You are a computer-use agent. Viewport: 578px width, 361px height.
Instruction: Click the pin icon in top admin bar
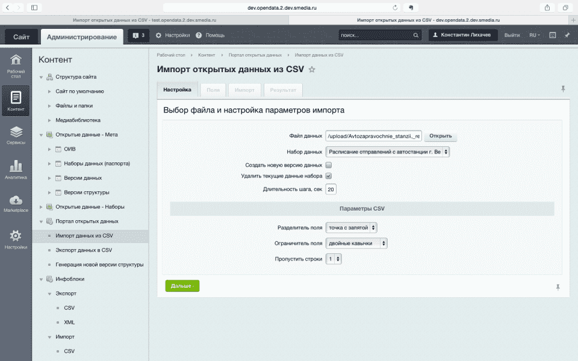pos(567,35)
